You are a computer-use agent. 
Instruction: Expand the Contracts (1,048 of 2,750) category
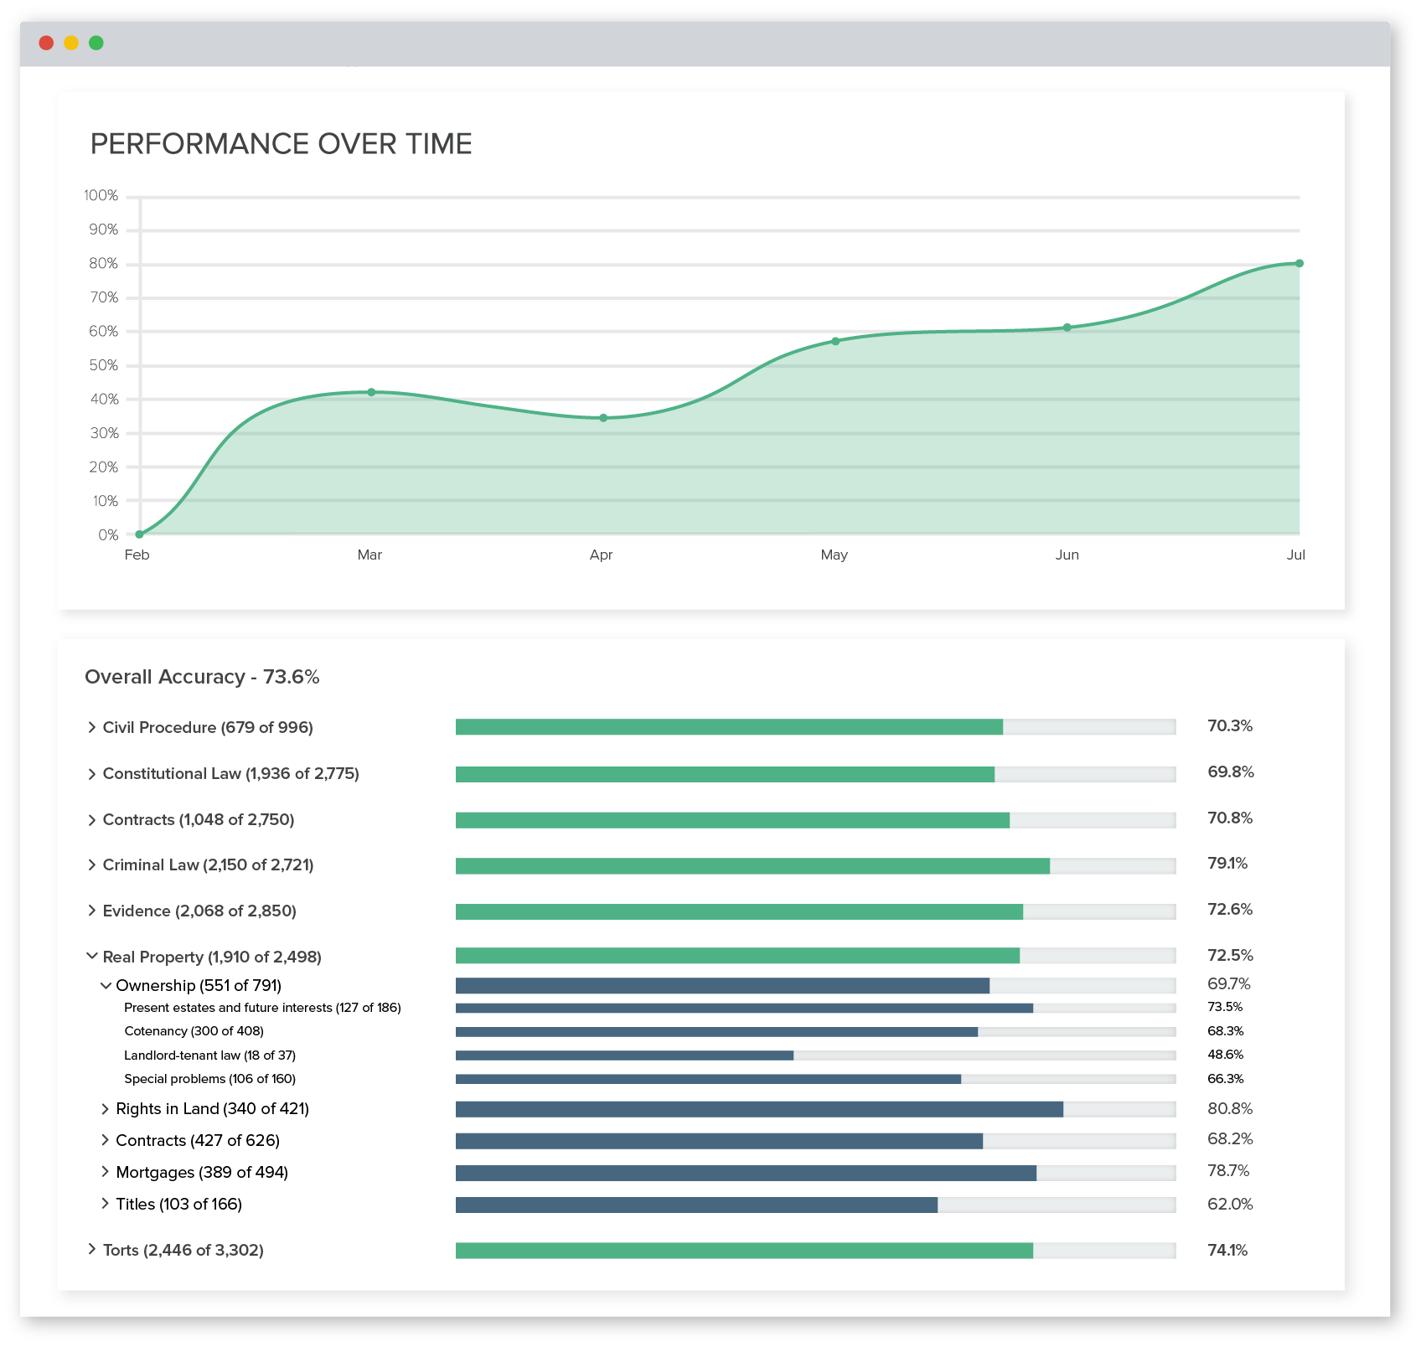(x=91, y=819)
